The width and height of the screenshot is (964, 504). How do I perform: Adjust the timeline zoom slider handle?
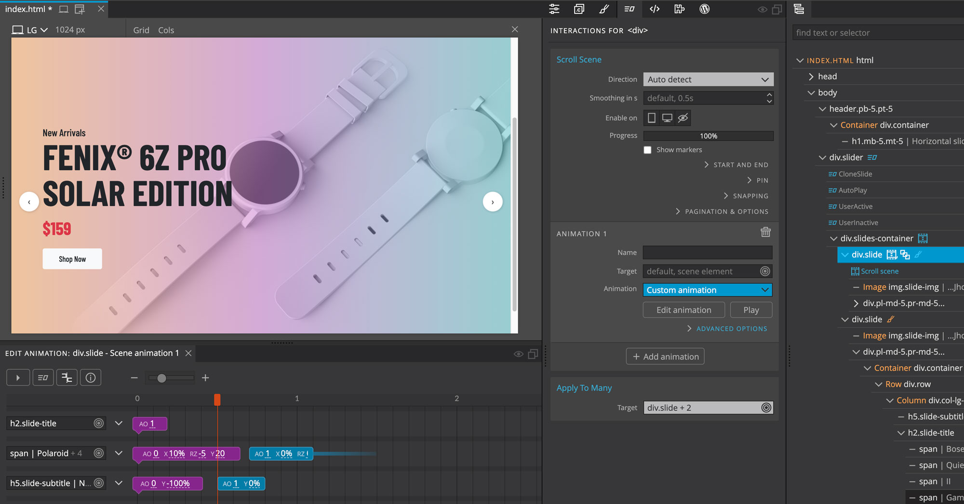coord(162,378)
